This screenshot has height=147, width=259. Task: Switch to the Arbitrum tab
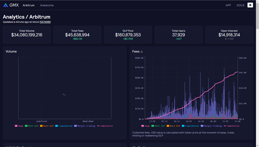coord(28,5)
